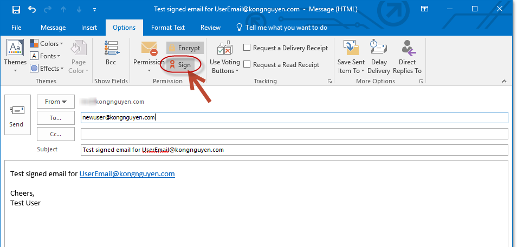The image size is (517, 247).
Task: Open the Customize Quick Access Toolbar dropdown
Action: coord(95,10)
